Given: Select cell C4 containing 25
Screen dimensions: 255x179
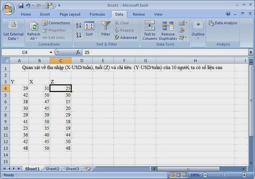Looking at the screenshot, I should click(x=61, y=88).
